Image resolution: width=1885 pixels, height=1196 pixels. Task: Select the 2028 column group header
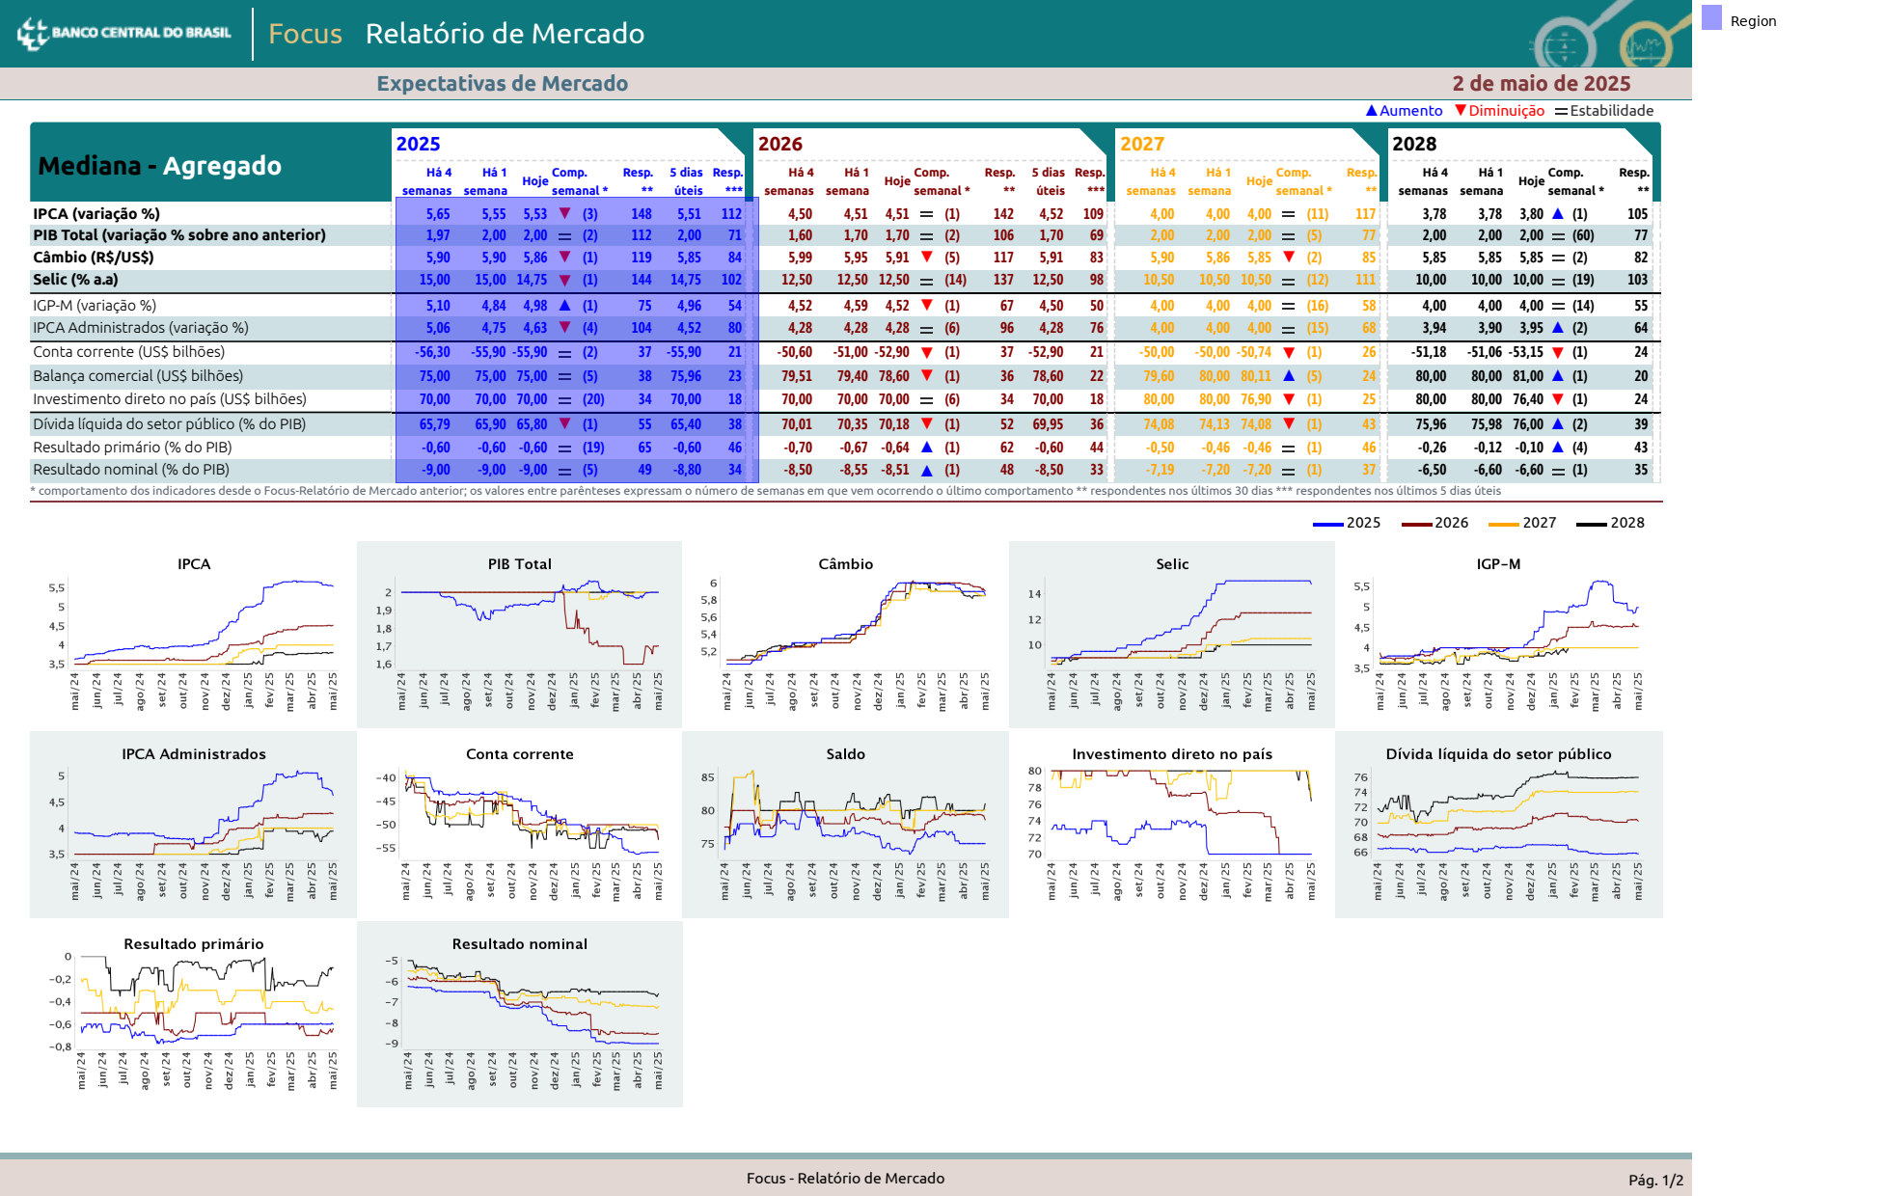[1414, 144]
